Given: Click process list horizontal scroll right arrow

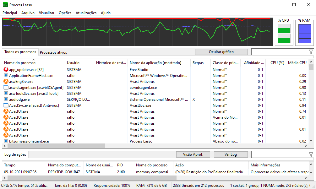Looking at the screenshot, I should click(x=306, y=146).
